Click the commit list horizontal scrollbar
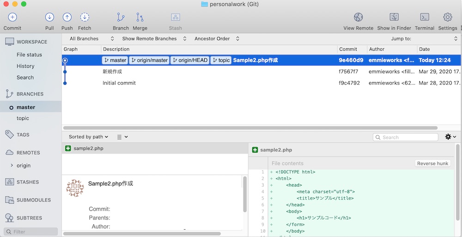Viewport: 462px width, 237px height. click(x=250, y=128)
